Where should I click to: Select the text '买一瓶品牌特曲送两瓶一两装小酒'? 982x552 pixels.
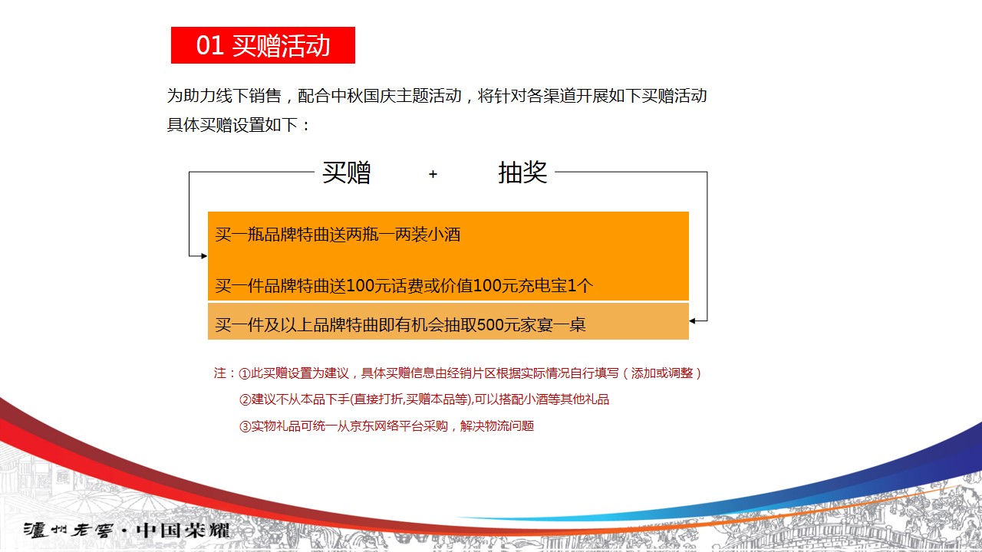(338, 235)
